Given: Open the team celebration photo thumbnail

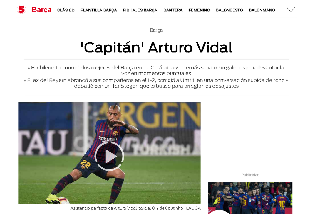Looking at the screenshot, I should click(250, 198).
